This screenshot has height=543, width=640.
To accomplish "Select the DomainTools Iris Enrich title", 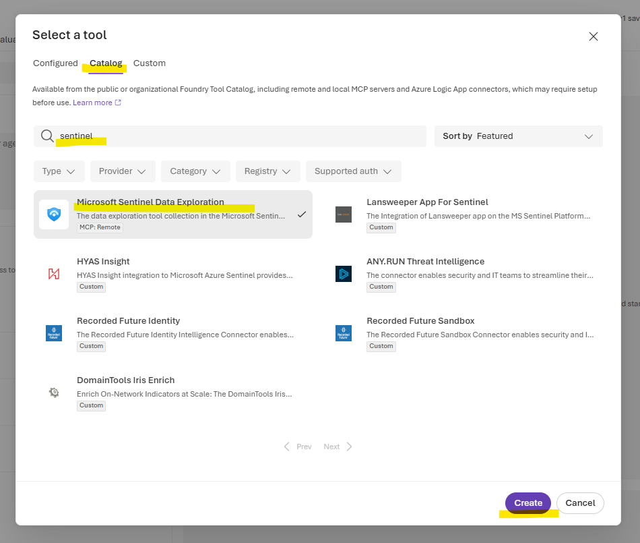I will (x=126, y=380).
